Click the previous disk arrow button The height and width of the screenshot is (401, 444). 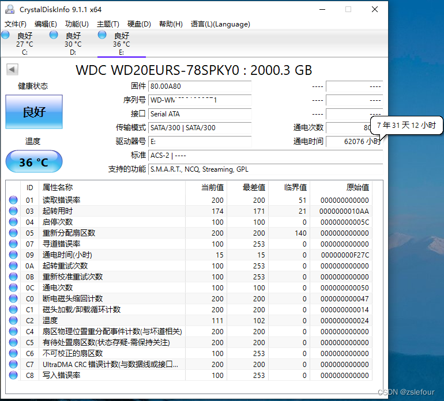(x=12, y=69)
